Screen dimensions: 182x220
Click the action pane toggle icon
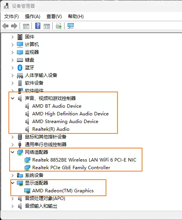point(47,26)
